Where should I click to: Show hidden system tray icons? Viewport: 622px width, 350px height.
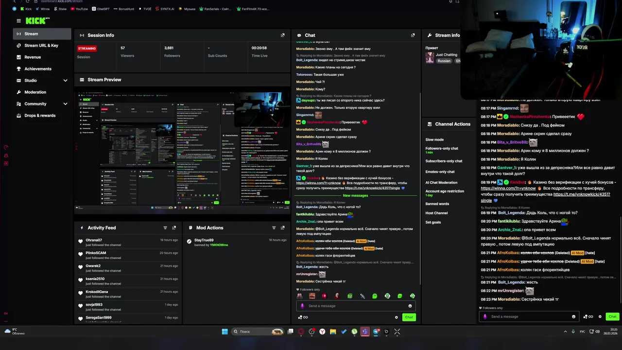[x=565, y=332]
